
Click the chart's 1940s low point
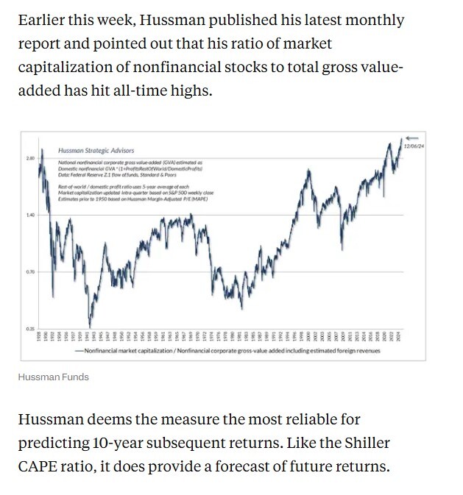tap(90, 325)
